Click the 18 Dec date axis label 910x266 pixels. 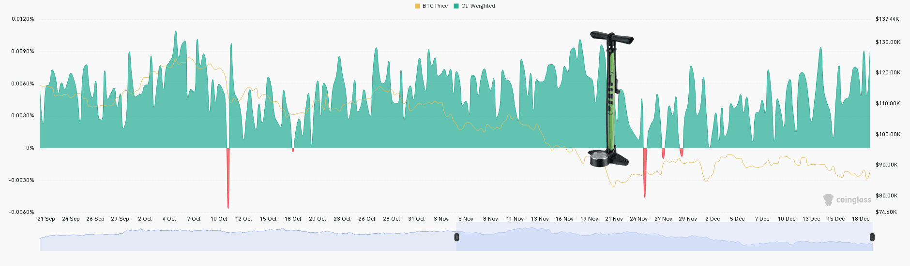pos(861,219)
